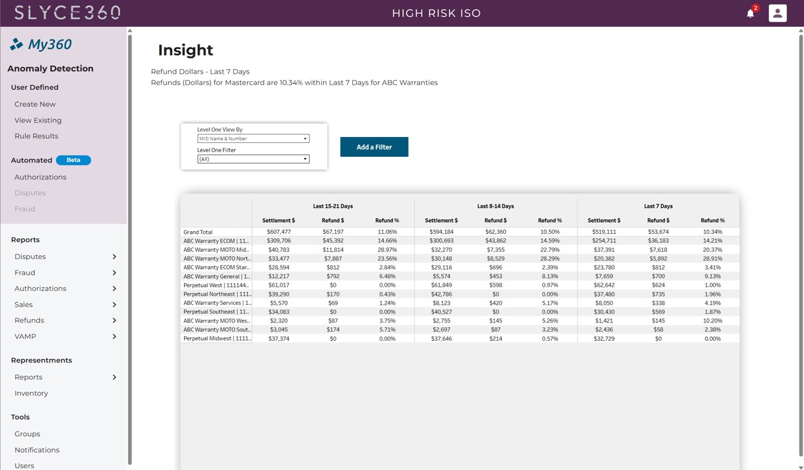Image resolution: width=804 pixels, height=470 pixels.
Task: Open the user profile icon
Action: (777, 13)
